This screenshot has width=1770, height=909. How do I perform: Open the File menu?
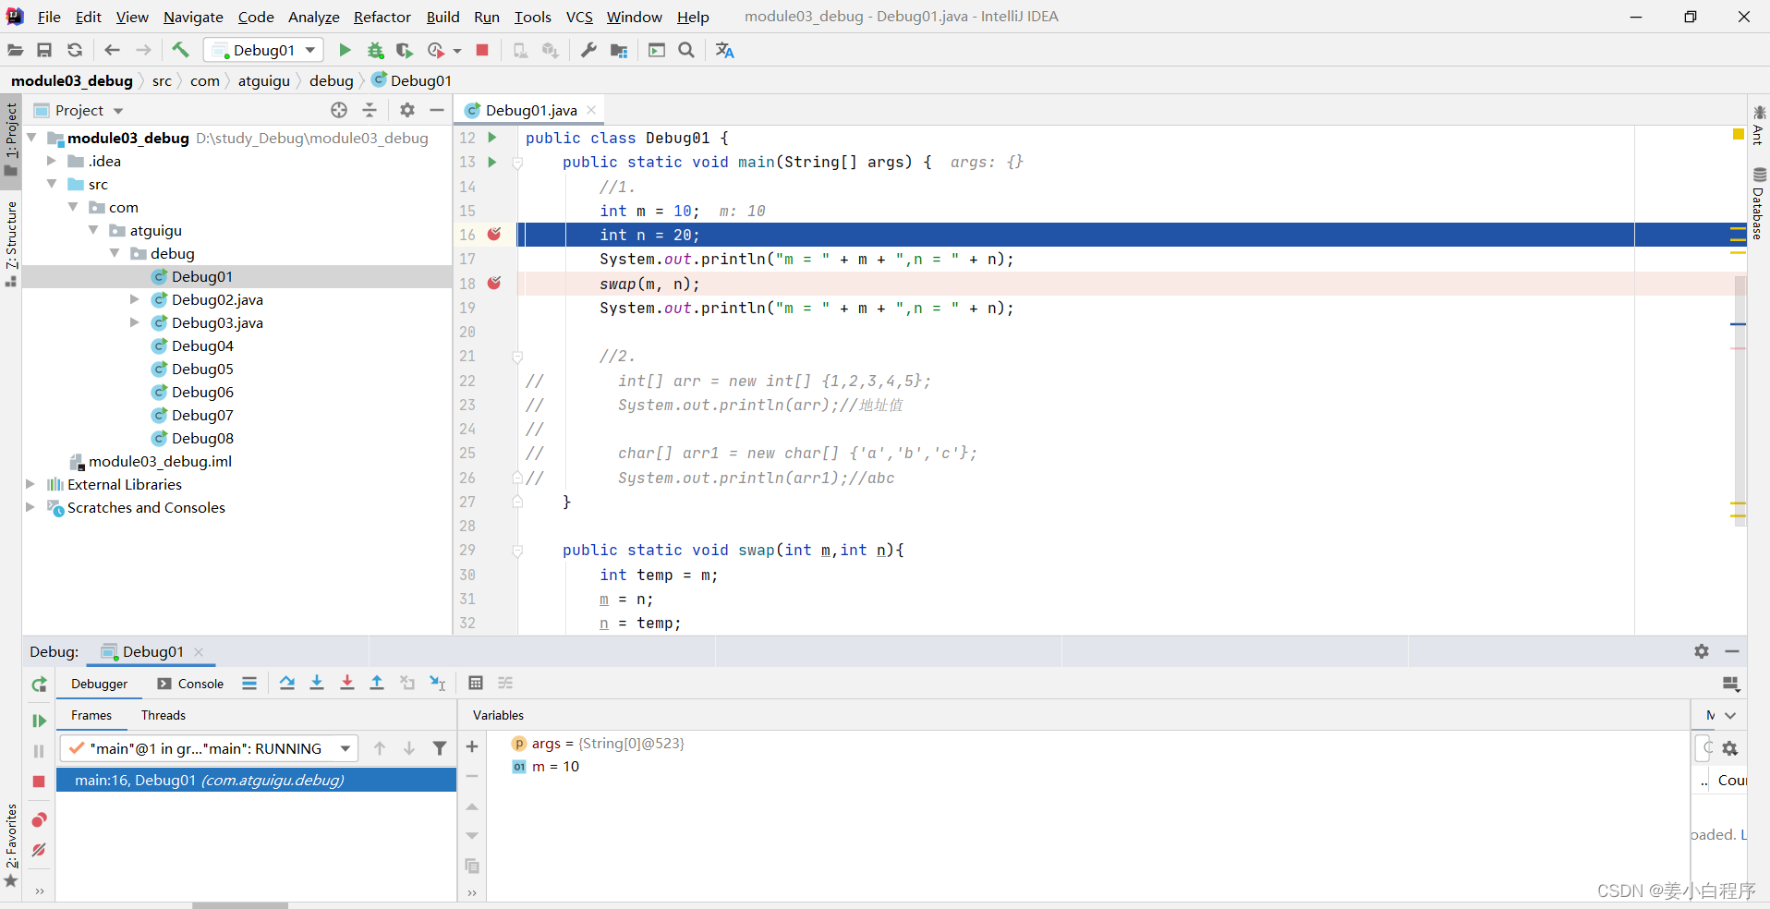(49, 17)
